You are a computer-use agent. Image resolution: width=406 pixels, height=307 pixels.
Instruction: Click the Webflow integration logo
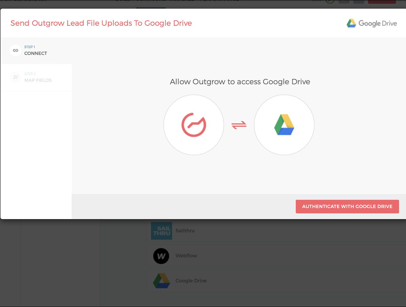pyautogui.click(x=161, y=256)
